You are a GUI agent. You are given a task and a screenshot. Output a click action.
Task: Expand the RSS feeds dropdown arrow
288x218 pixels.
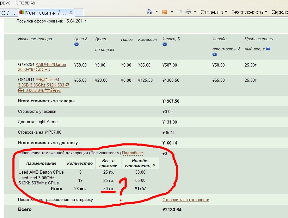pyautogui.click(x=172, y=12)
